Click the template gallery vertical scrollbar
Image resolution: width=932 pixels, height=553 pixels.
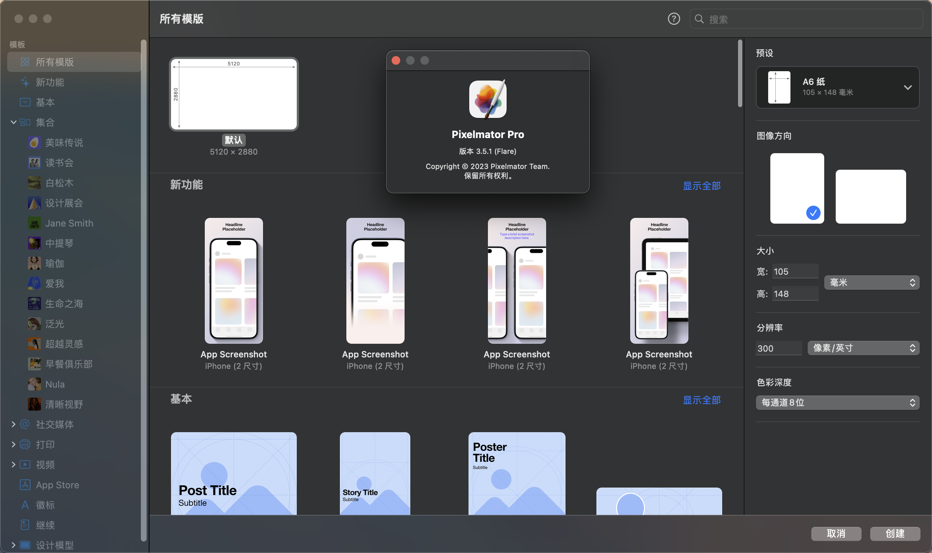pos(740,73)
